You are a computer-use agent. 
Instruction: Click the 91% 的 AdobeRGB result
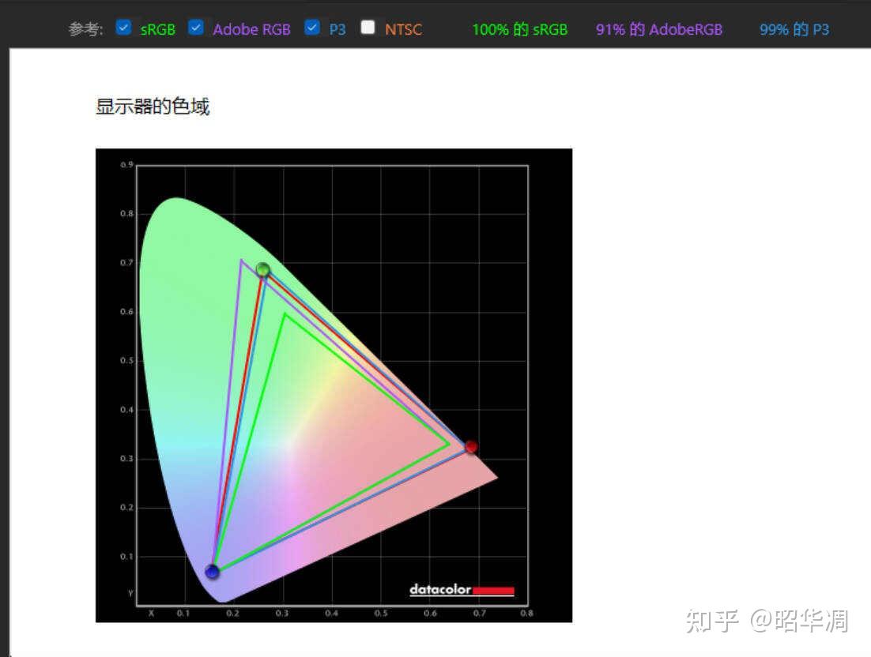[x=658, y=29]
